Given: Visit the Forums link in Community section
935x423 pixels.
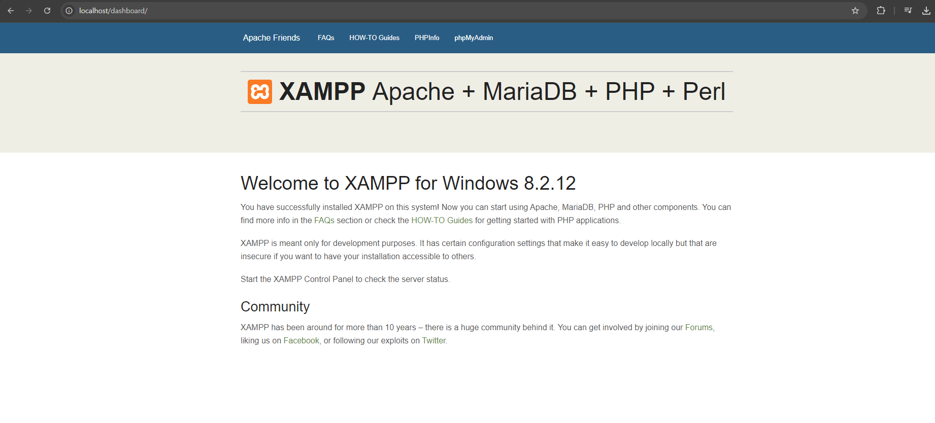Looking at the screenshot, I should [699, 327].
